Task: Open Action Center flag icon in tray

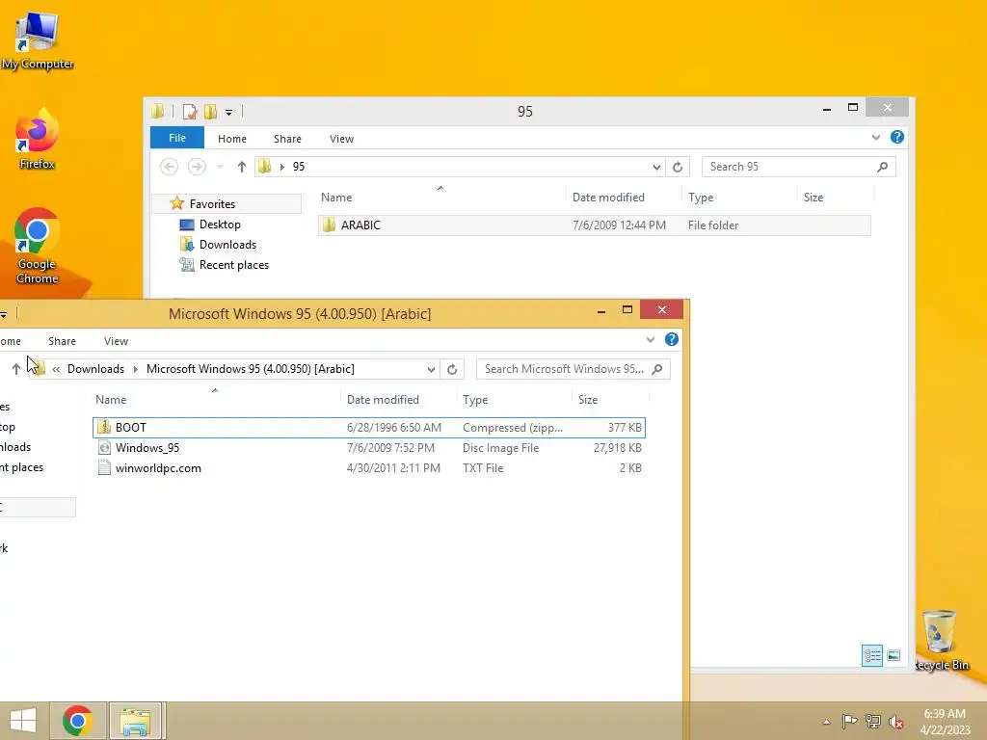Action: click(849, 722)
